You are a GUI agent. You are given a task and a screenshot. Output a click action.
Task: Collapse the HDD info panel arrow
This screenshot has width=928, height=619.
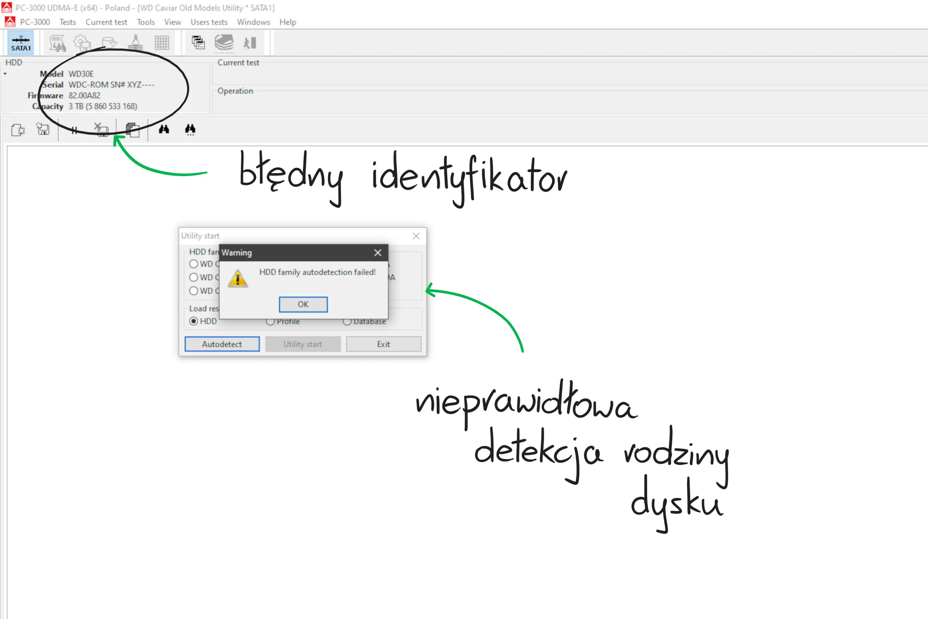pyautogui.click(x=5, y=74)
